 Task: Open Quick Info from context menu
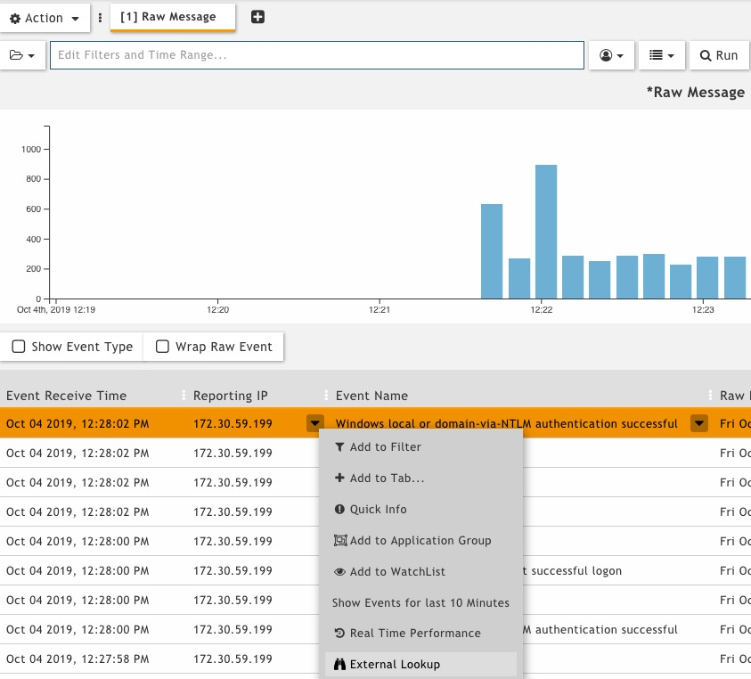pyautogui.click(x=378, y=510)
